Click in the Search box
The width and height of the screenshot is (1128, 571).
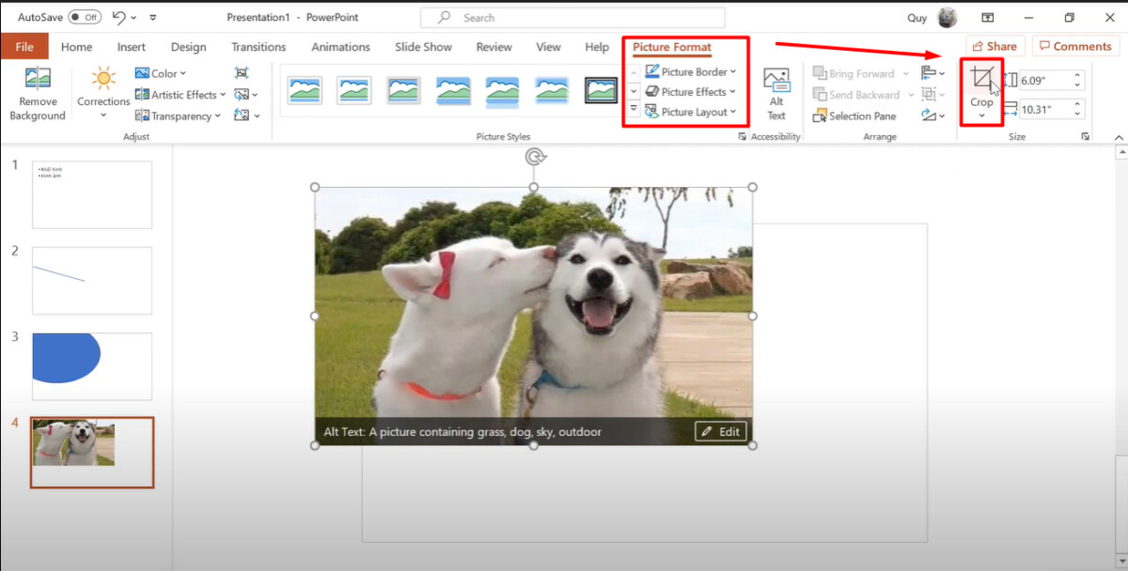572,17
